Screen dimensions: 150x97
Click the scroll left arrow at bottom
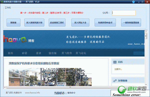tap(5, 87)
